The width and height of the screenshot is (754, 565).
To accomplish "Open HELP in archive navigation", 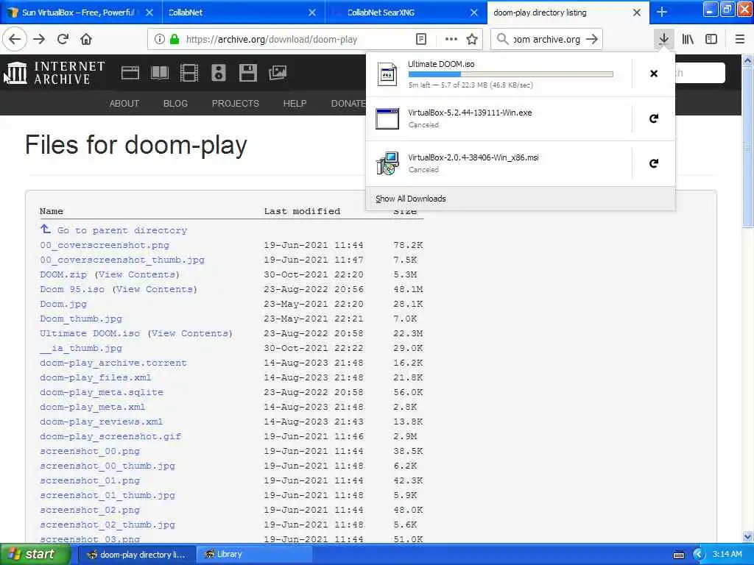I will (295, 103).
